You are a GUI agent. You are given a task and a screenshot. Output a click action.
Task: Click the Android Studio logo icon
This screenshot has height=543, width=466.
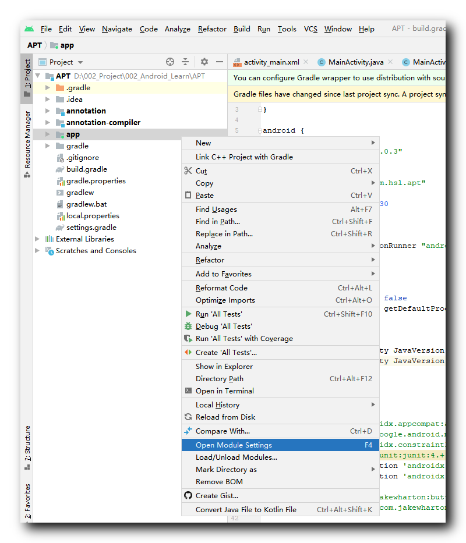pyautogui.click(x=29, y=29)
